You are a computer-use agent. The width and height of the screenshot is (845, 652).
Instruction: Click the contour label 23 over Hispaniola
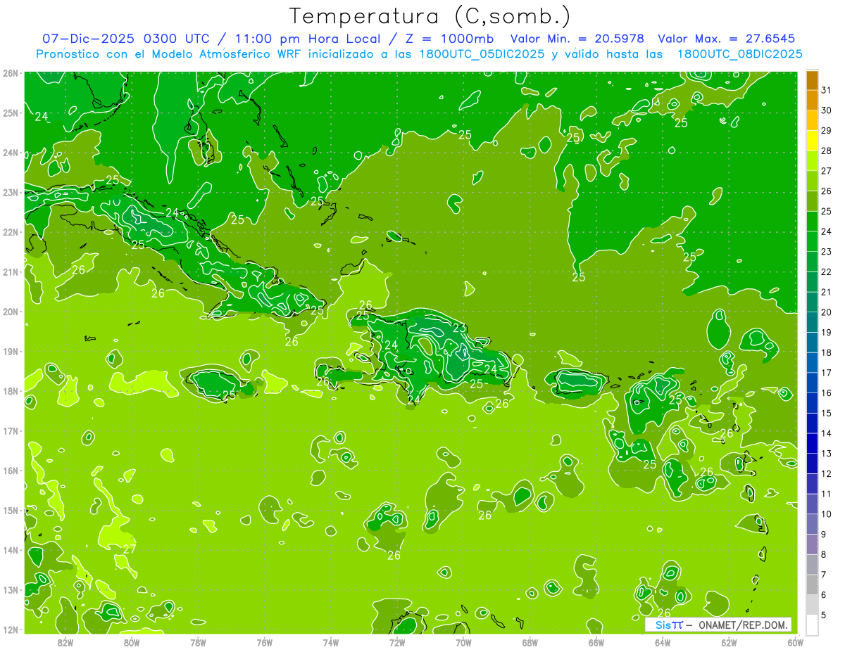coord(459,328)
